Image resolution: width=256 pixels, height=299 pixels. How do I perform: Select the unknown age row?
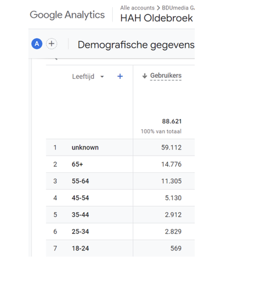click(121, 148)
